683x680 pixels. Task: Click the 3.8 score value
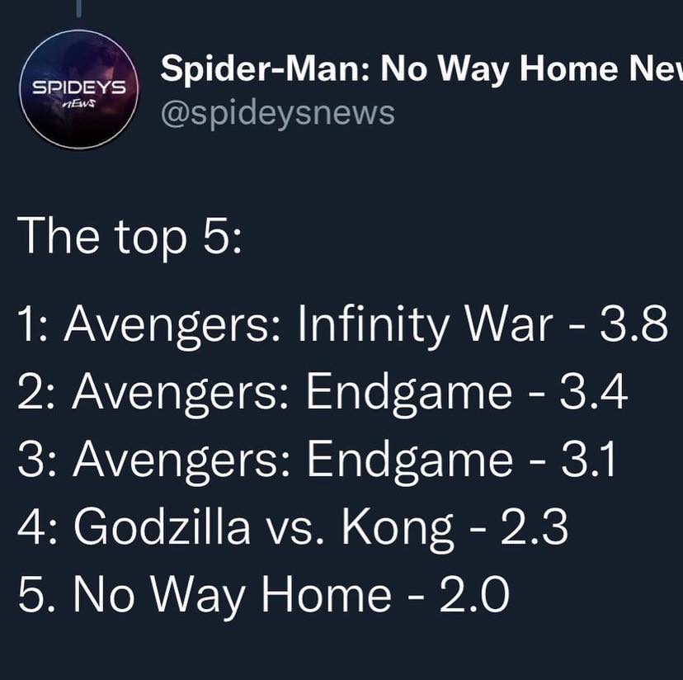[634, 323]
